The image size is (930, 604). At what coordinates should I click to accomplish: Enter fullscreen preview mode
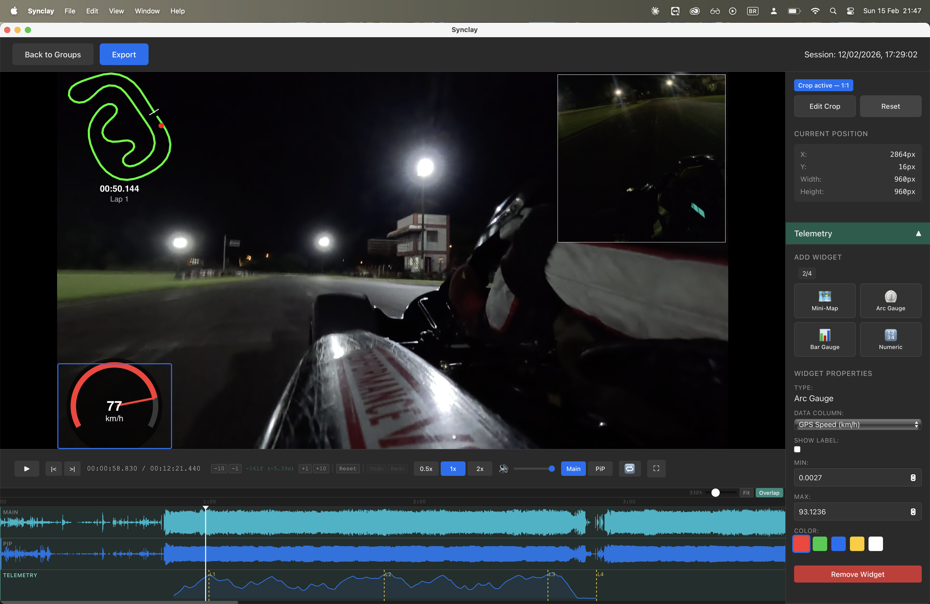point(656,468)
